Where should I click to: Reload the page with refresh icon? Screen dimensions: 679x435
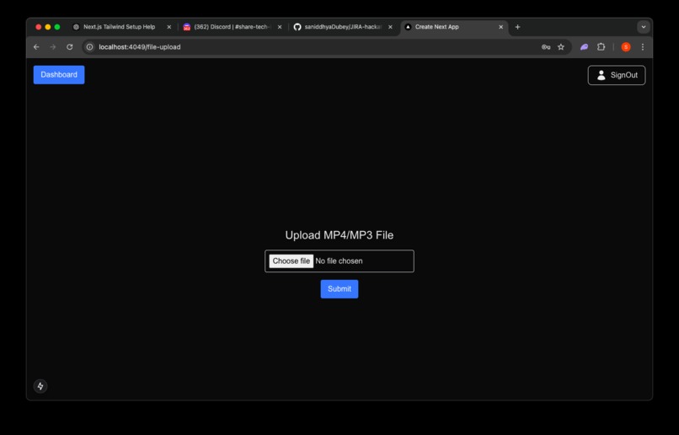point(69,47)
